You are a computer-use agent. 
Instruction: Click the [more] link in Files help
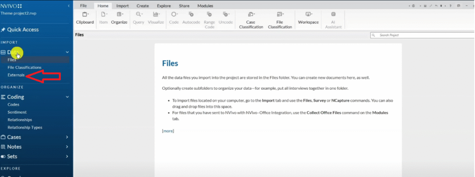point(168,131)
